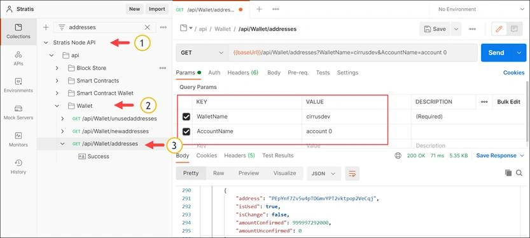Image resolution: width=530 pixels, height=238 pixels.
Task: Click Bulk Edit in the params table
Action: coord(508,102)
